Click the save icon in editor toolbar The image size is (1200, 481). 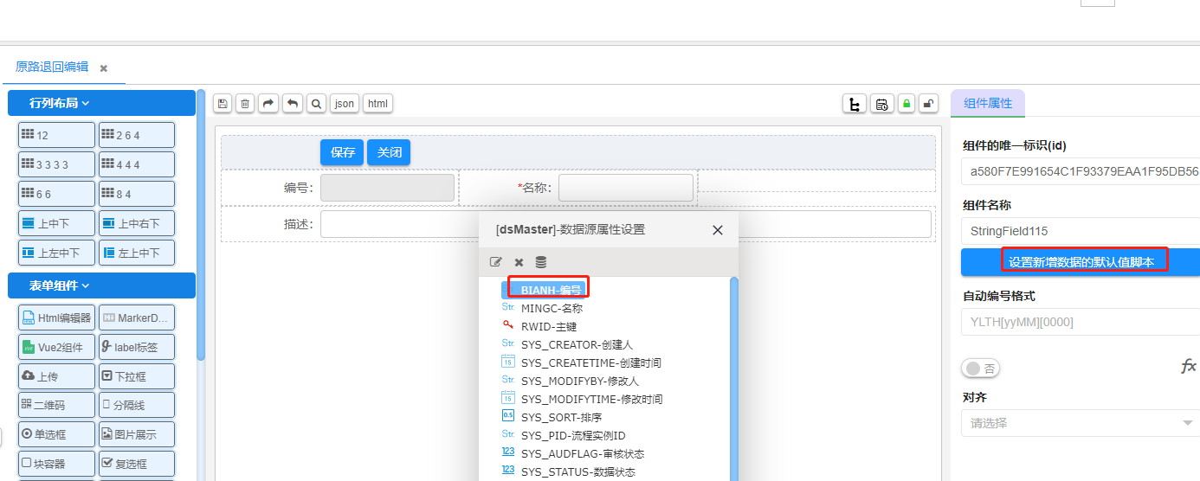coord(223,104)
